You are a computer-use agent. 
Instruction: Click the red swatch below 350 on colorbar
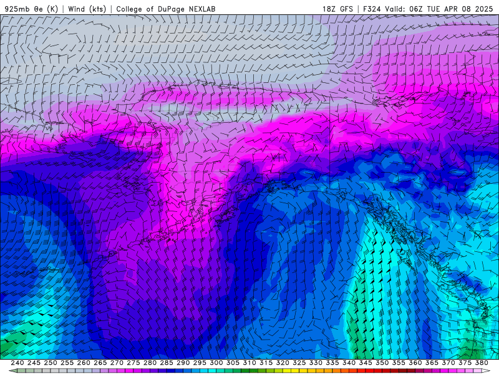point(378,371)
